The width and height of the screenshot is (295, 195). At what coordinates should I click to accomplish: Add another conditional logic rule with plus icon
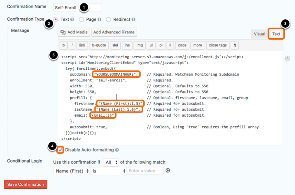point(168,170)
